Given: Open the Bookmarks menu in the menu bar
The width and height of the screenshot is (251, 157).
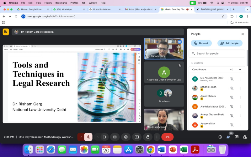Looking at the screenshot, I should (x=61, y=3).
